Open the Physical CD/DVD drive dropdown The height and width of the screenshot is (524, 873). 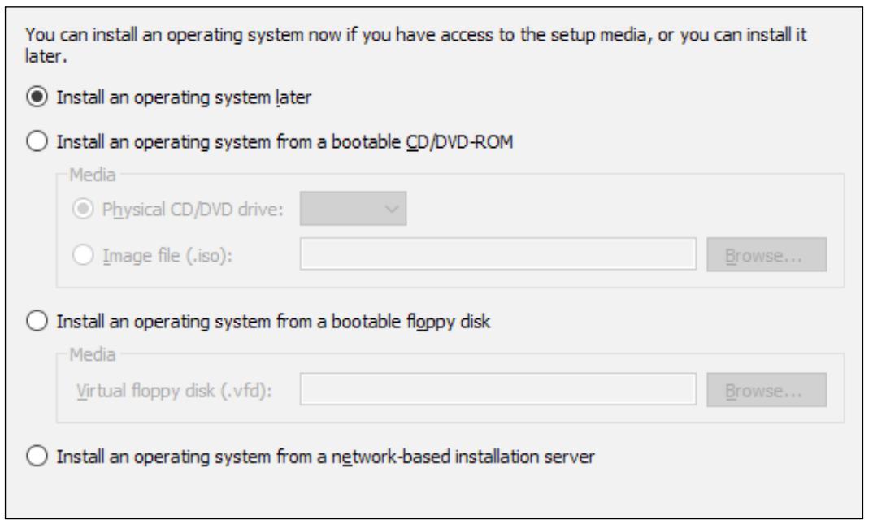click(353, 209)
